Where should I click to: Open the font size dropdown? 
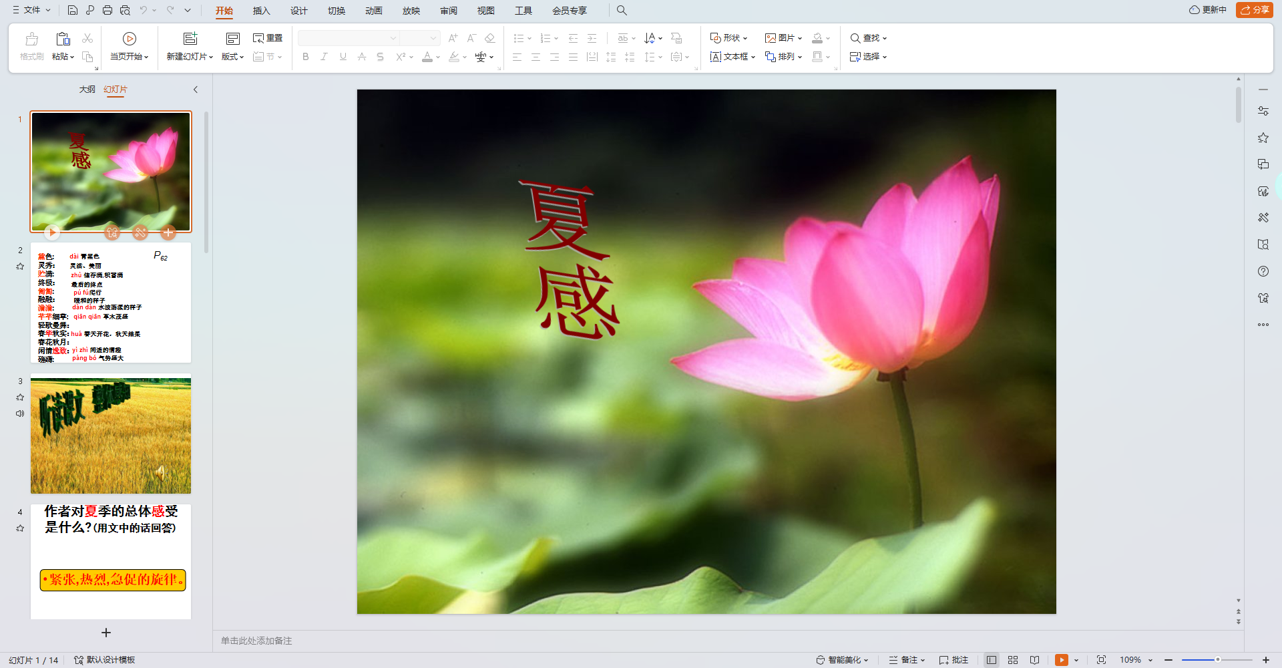coord(433,38)
